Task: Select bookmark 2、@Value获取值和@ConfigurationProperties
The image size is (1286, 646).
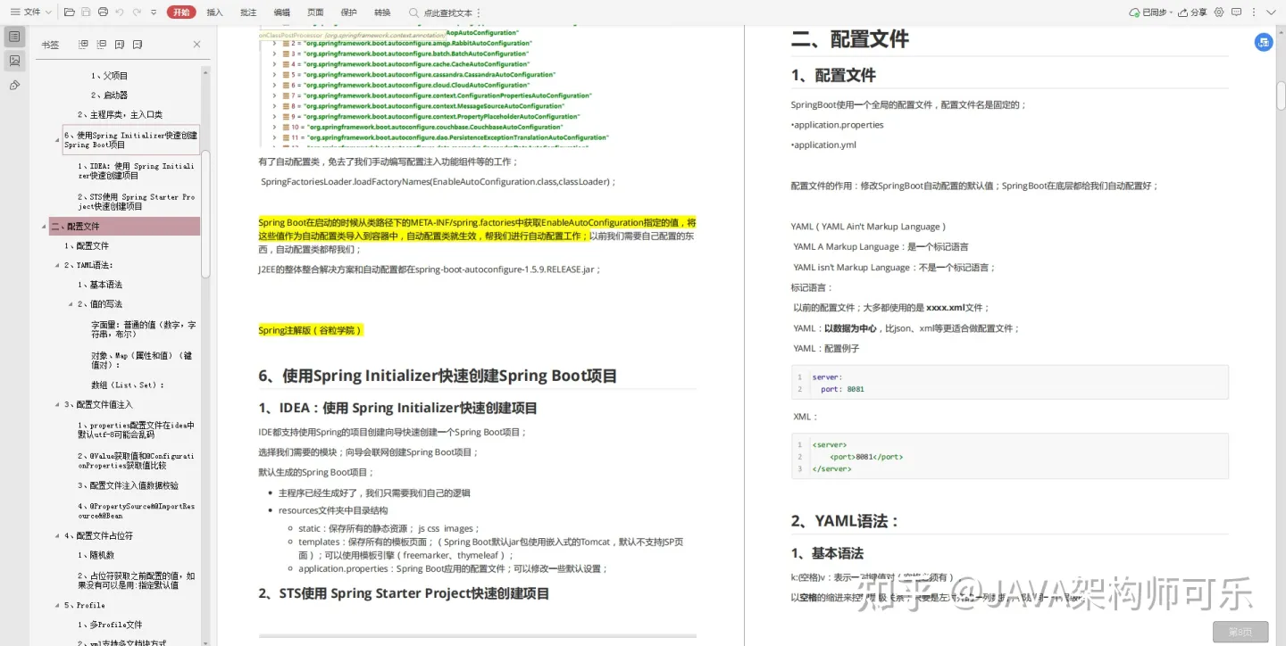Action: point(136,460)
